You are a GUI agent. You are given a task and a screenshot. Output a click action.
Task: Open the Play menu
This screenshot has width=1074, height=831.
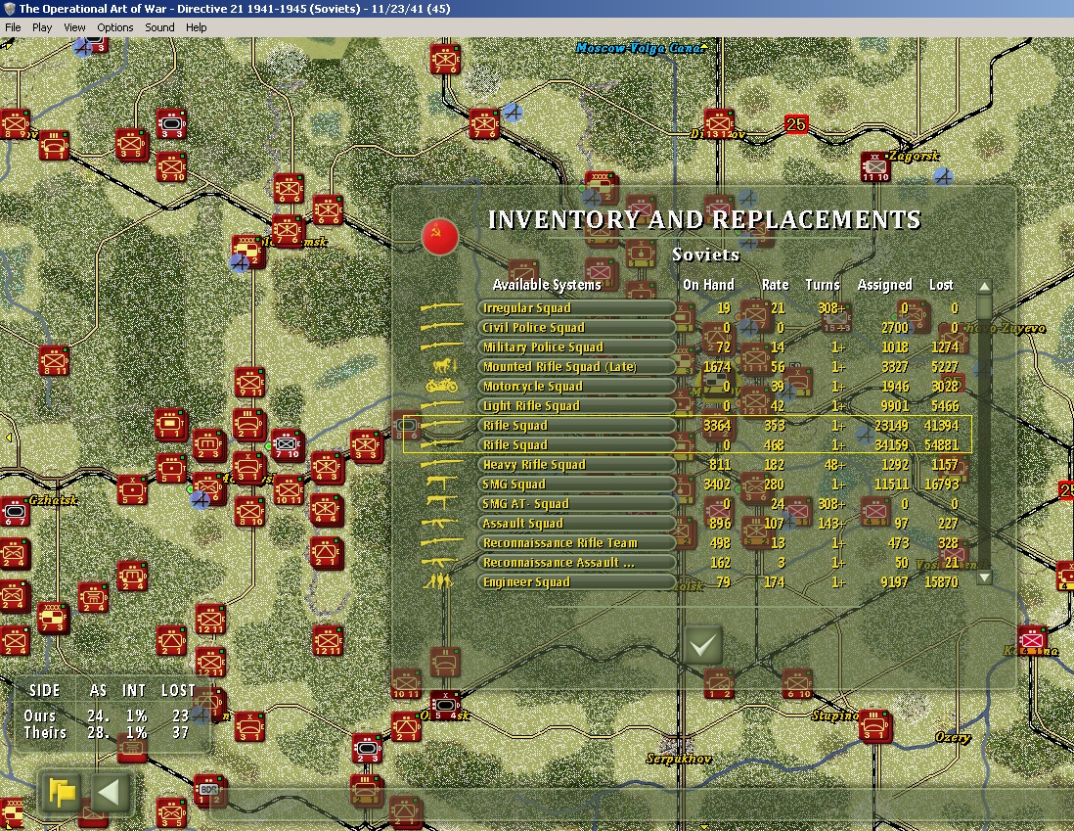[x=42, y=27]
